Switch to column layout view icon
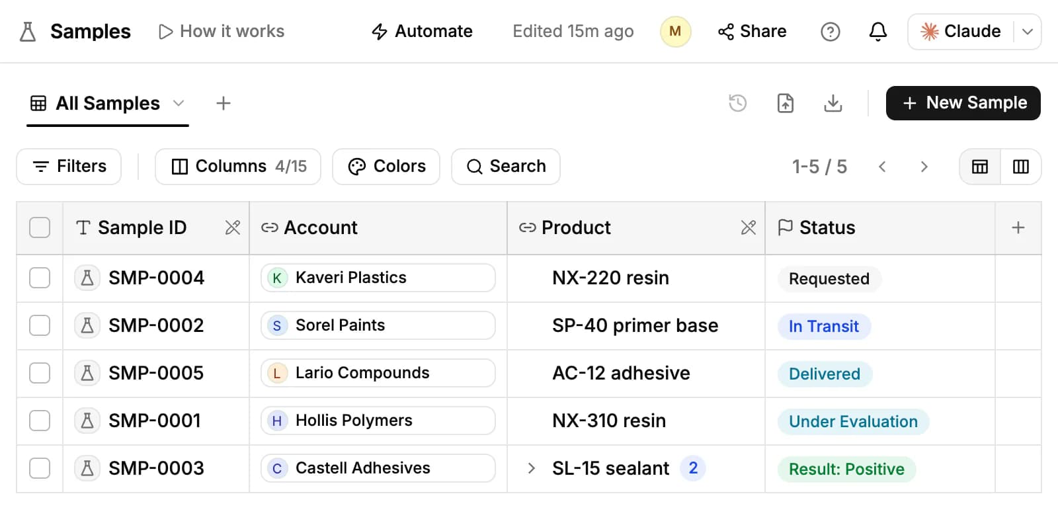Viewport: 1058px width, 529px height. [x=1021, y=167]
